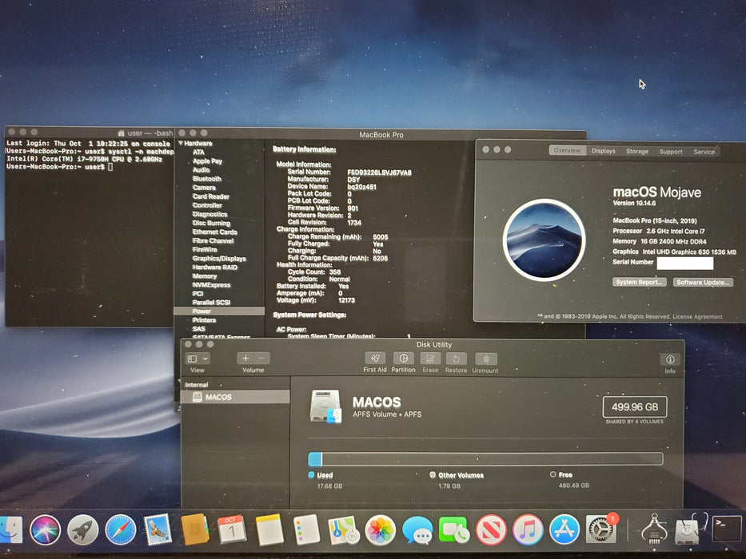Open Maps from the Dock

343,529
